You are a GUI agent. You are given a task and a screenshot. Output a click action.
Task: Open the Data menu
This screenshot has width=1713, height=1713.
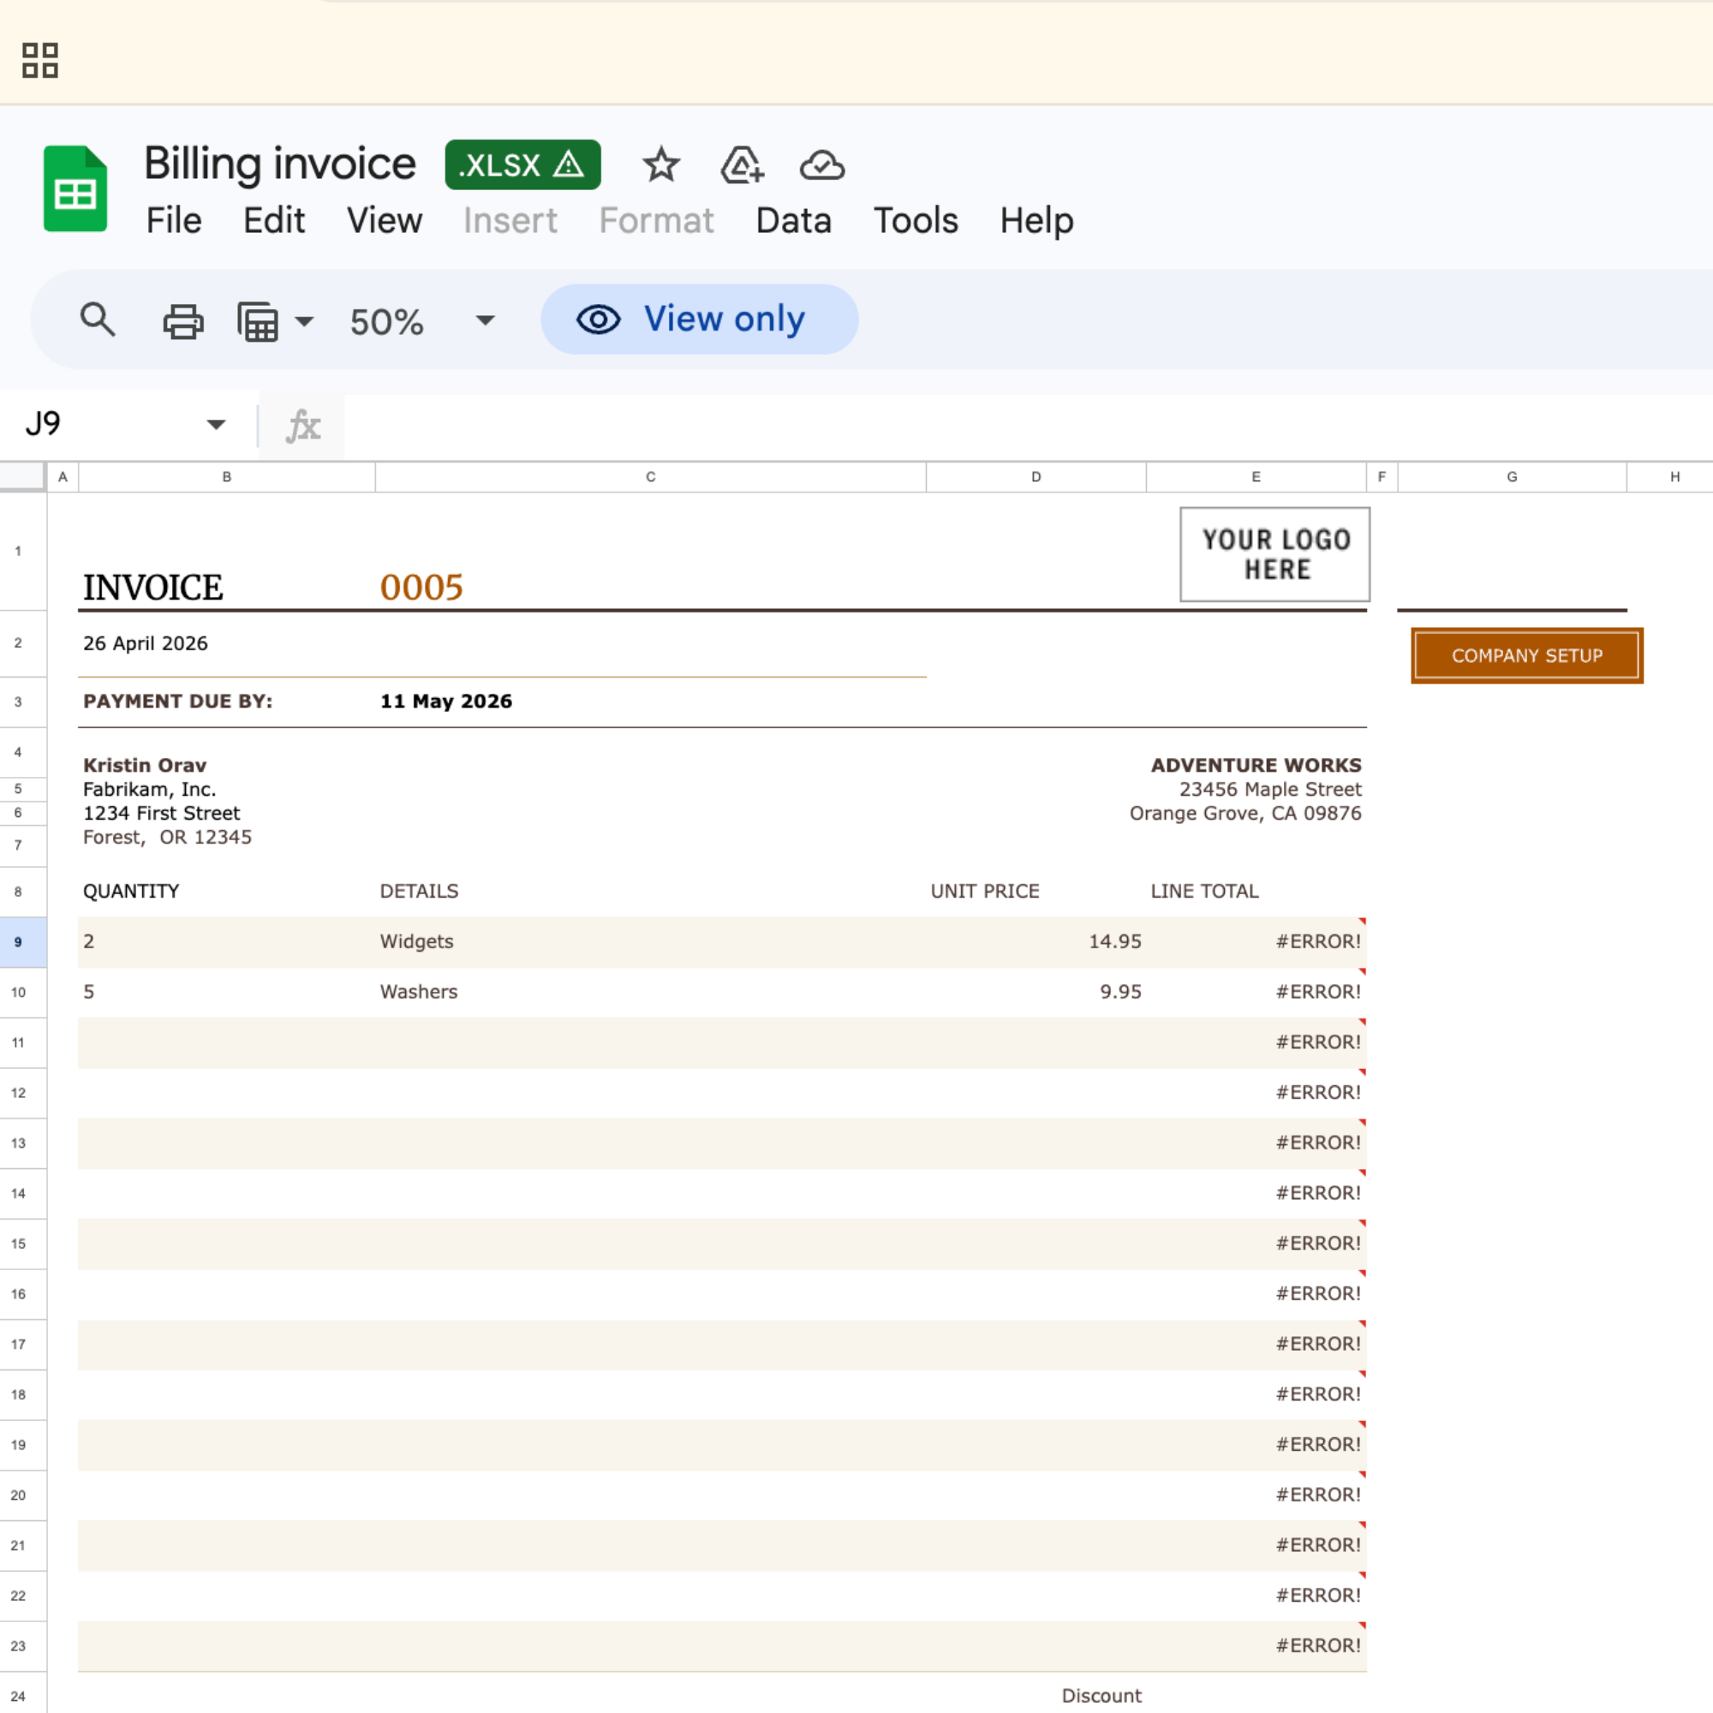coord(794,220)
